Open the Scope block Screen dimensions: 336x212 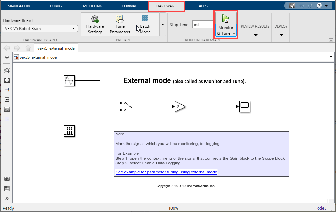coord(245,107)
